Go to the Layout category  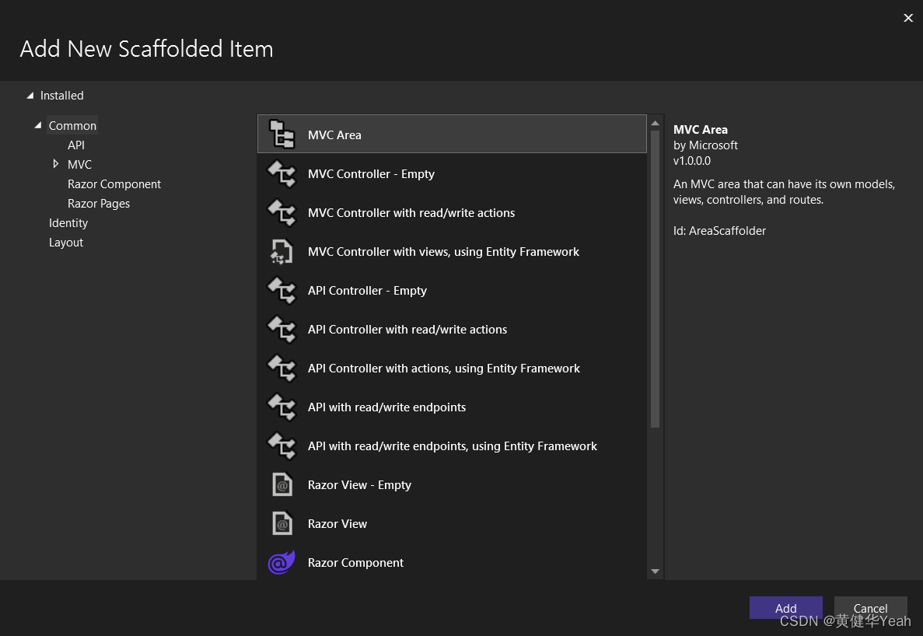click(x=66, y=243)
